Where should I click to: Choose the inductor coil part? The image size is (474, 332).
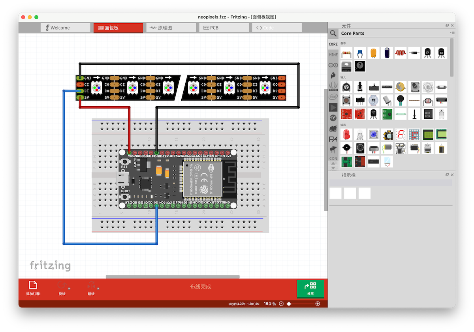tap(401, 53)
